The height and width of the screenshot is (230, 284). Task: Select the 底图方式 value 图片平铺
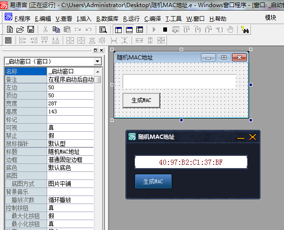click(70, 184)
